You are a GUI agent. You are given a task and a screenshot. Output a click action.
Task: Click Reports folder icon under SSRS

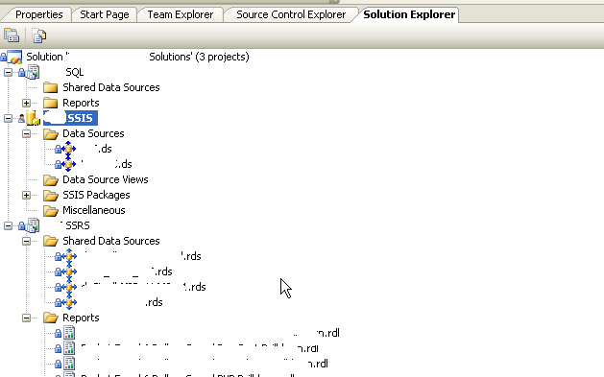pyautogui.click(x=51, y=318)
